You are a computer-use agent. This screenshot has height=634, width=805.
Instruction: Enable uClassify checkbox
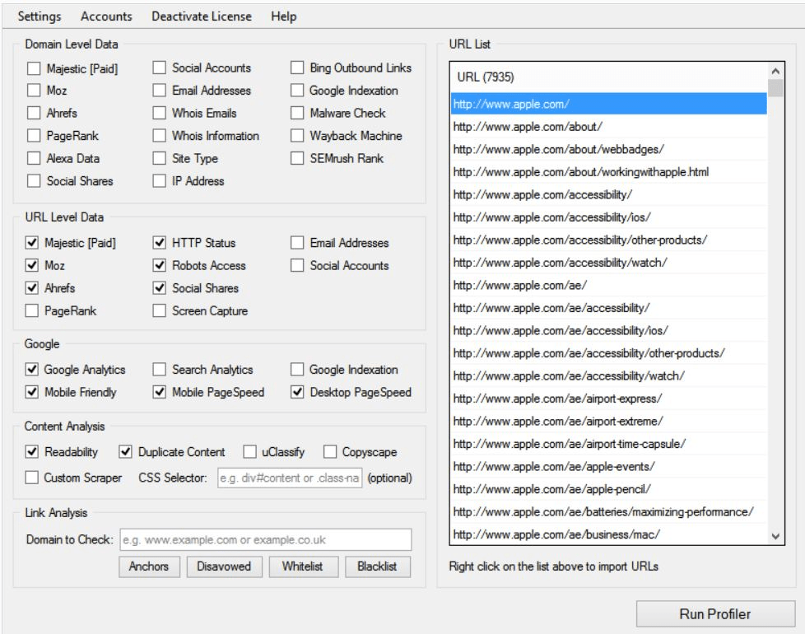(x=249, y=452)
